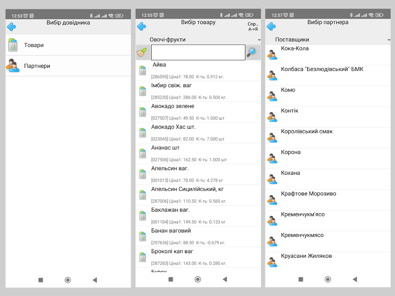Viewport: 395px width, 296px height.
Task: Tap Android recent-apps square on left screen
Action: tap(41, 280)
